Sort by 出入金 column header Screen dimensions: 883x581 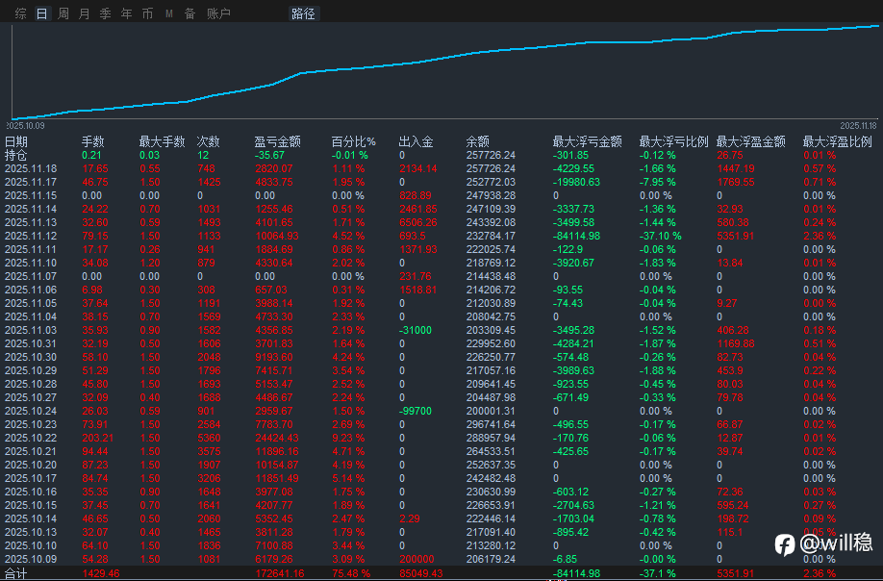coord(416,141)
